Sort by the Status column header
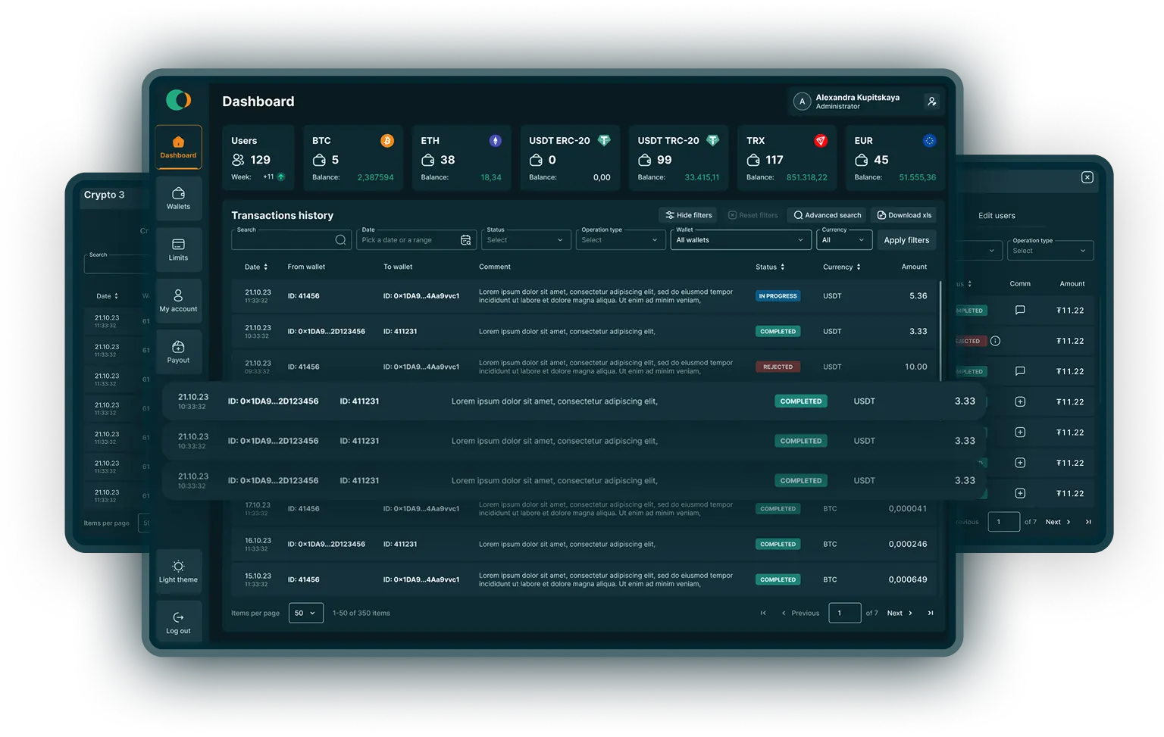This screenshot has width=1164, height=737. (770, 267)
